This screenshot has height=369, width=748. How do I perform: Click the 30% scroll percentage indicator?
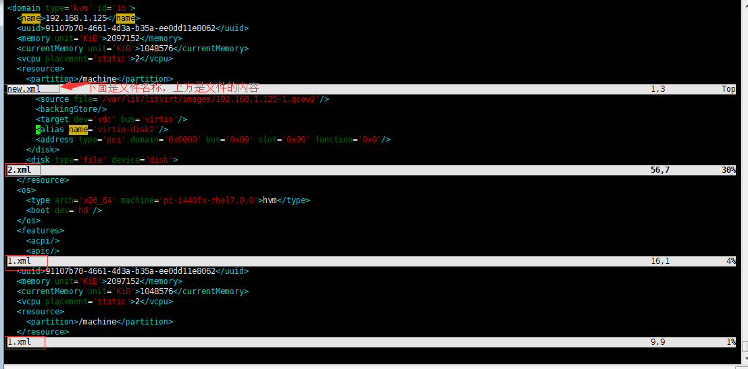click(728, 170)
